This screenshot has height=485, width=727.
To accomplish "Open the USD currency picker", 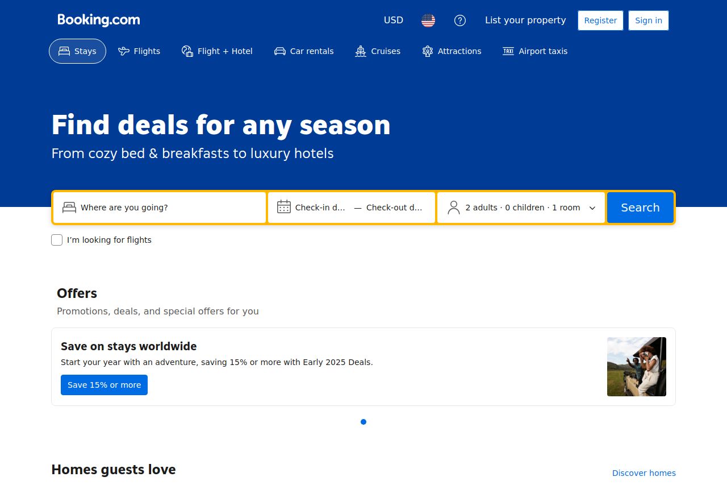I will (x=393, y=20).
